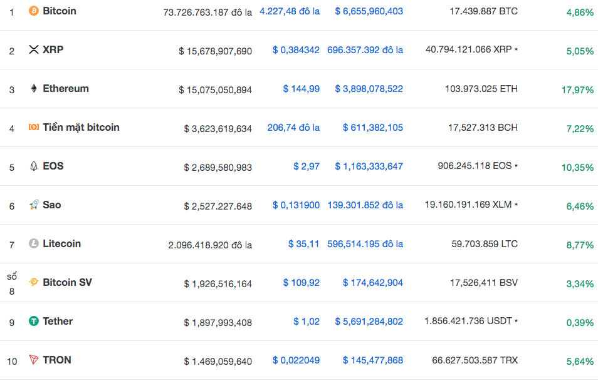The width and height of the screenshot is (598, 381).
Task: Click Tether price $ 1,02
Action: [307, 322]
